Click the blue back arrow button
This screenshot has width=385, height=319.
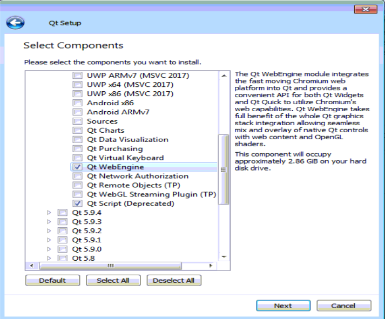pyautogui.click(x=16, y=23)
